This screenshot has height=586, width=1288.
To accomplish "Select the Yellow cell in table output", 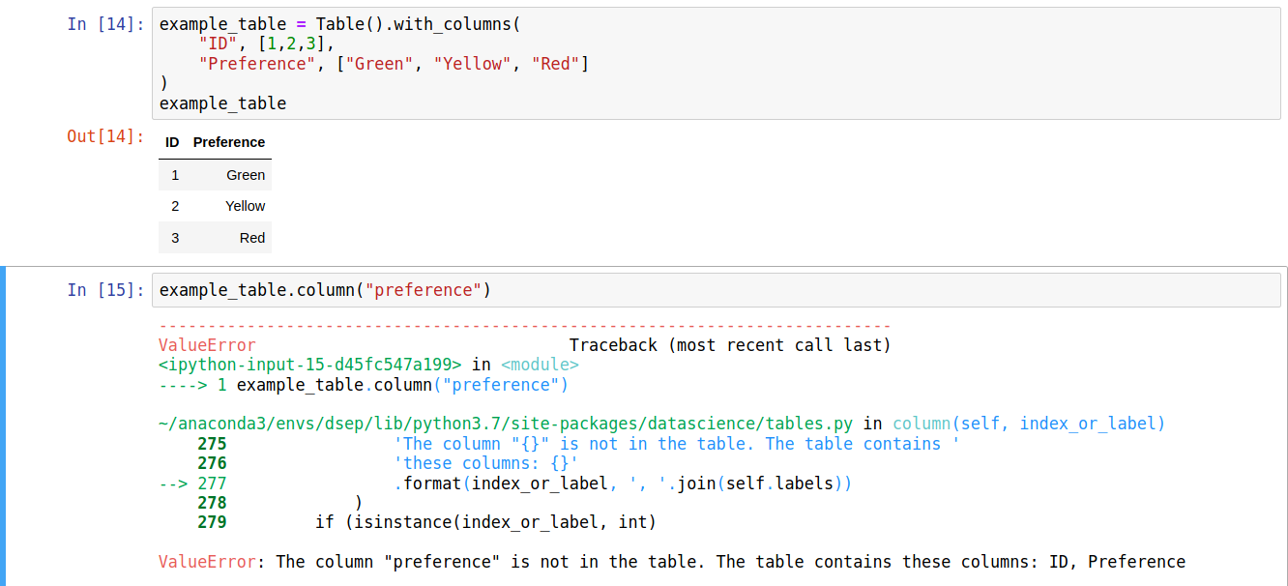I will (x=245, y=206).
